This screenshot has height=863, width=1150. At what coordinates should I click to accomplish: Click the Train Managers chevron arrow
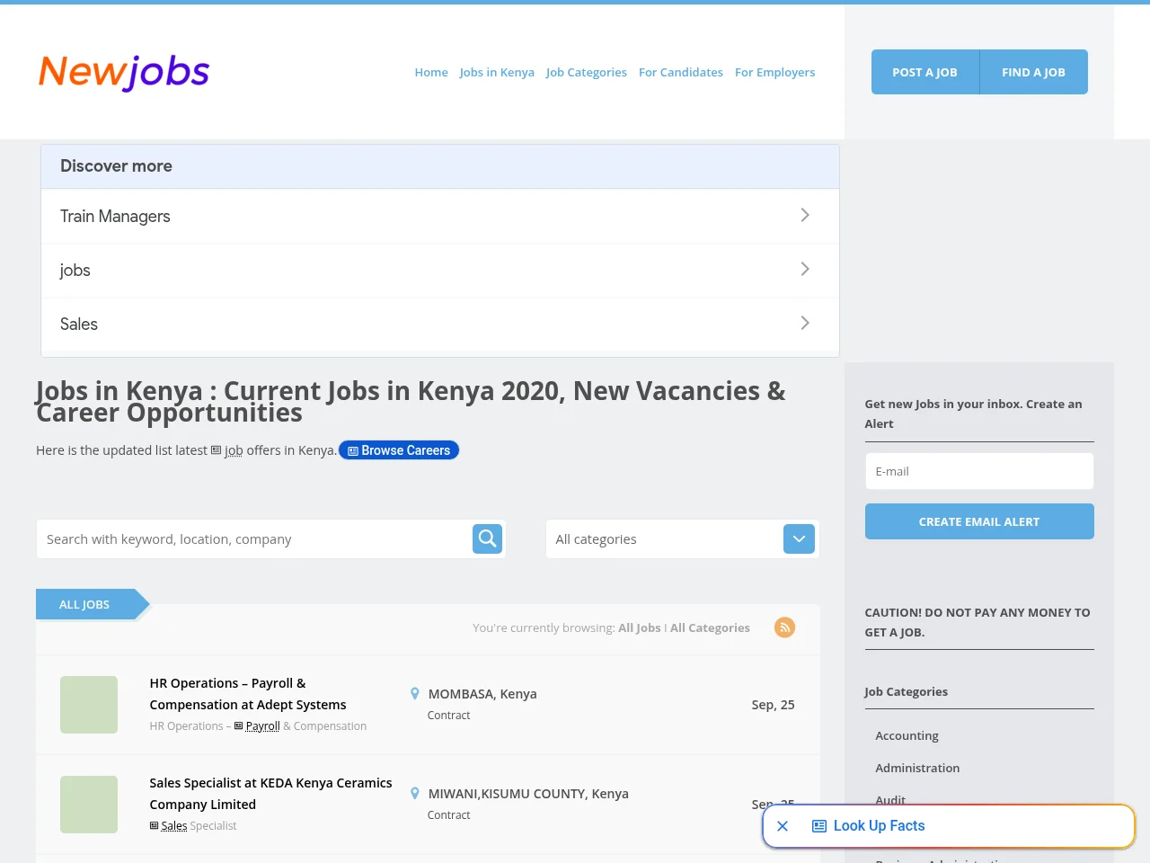(805, 215)
